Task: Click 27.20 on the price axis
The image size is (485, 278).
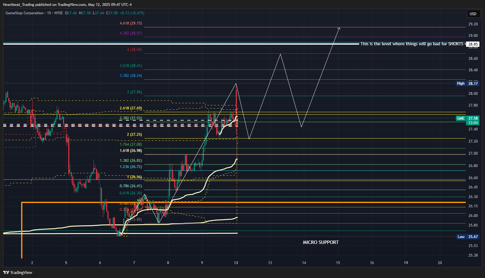Action: (x=473, y=141)
